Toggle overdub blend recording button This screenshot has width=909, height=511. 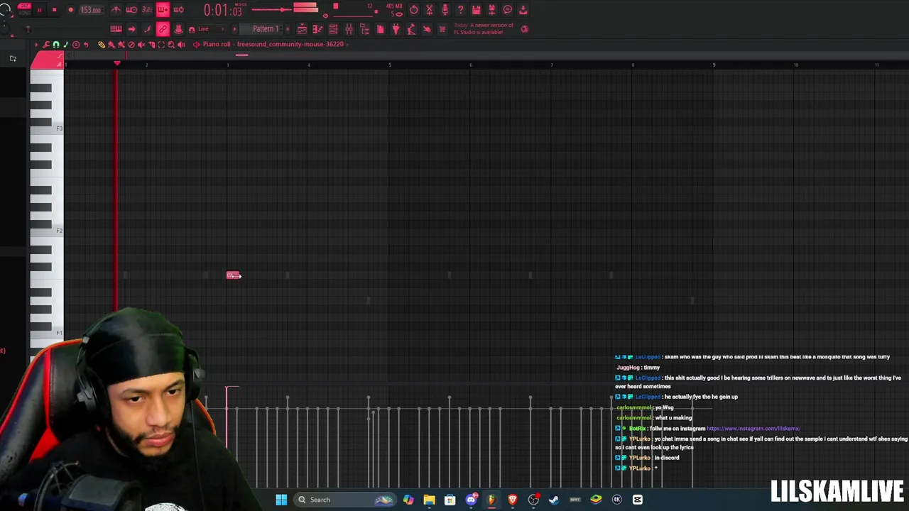(163, 10)
